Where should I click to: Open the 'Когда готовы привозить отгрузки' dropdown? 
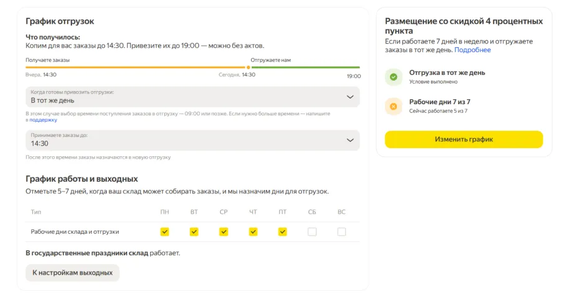192,97
